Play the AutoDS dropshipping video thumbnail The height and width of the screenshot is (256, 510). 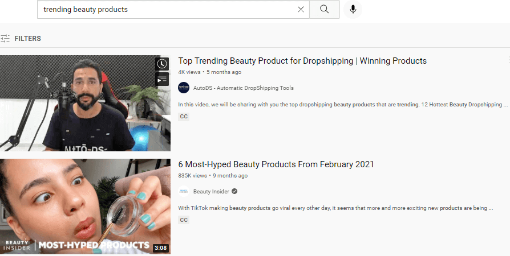85,103
